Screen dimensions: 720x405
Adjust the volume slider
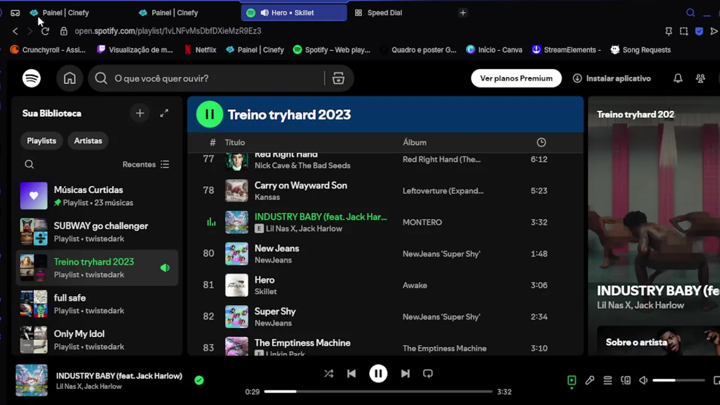point(678,380)
